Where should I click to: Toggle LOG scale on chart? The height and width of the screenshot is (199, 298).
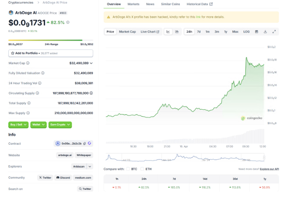pyautogui.click(x=246, y=32)
